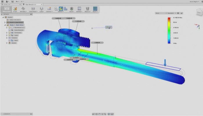This screenshot has width=203, height=116.
Task: Click the Constraint toolbar icon
Action: coord(33,9)
